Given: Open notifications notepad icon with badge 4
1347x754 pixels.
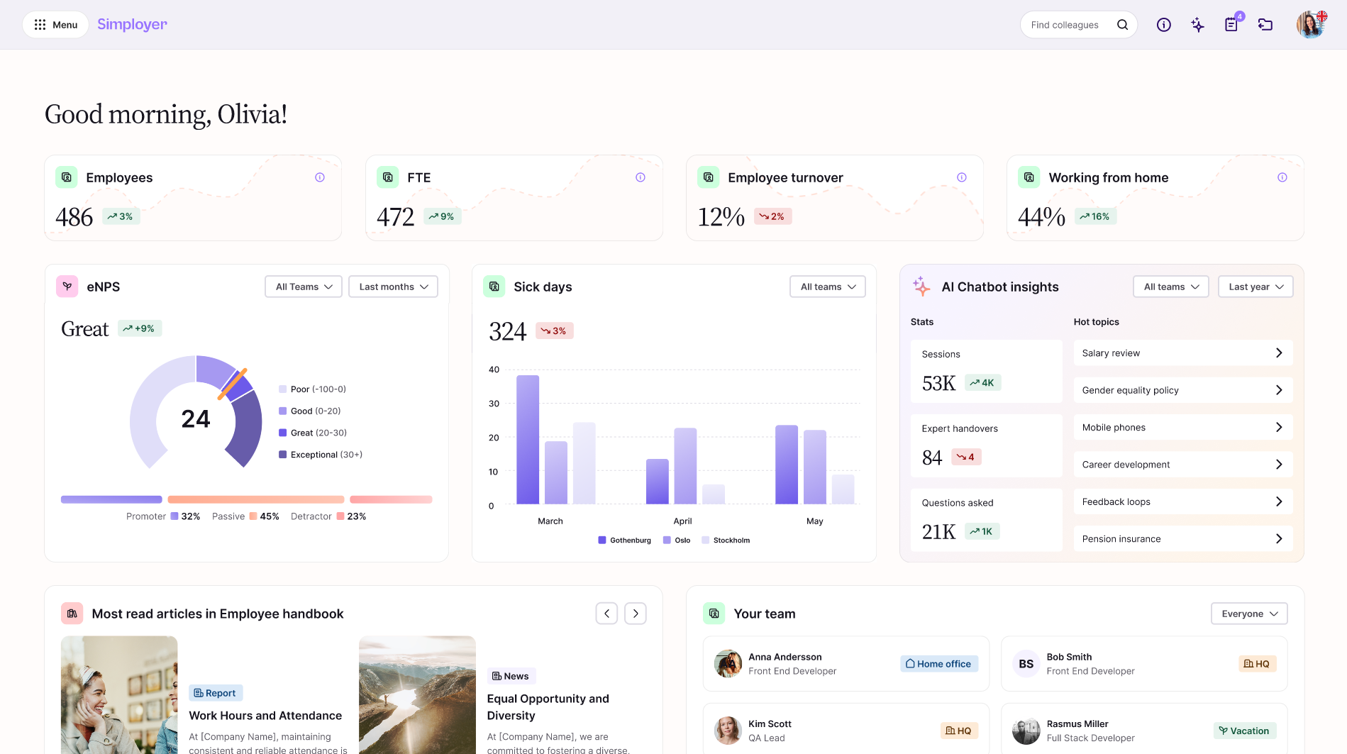Looking at the screenshot, I should [x=1231, y=24].
